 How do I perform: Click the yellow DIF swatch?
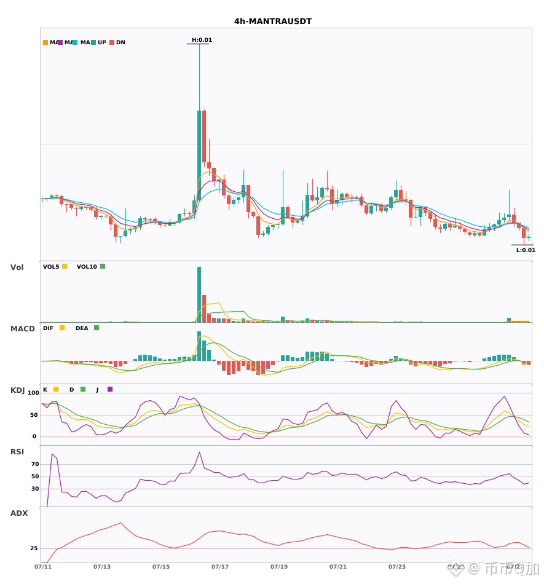point(62,328)
